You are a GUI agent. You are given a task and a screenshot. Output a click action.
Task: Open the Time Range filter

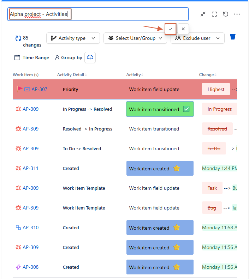pyautogui.click(x=32, y=57)
